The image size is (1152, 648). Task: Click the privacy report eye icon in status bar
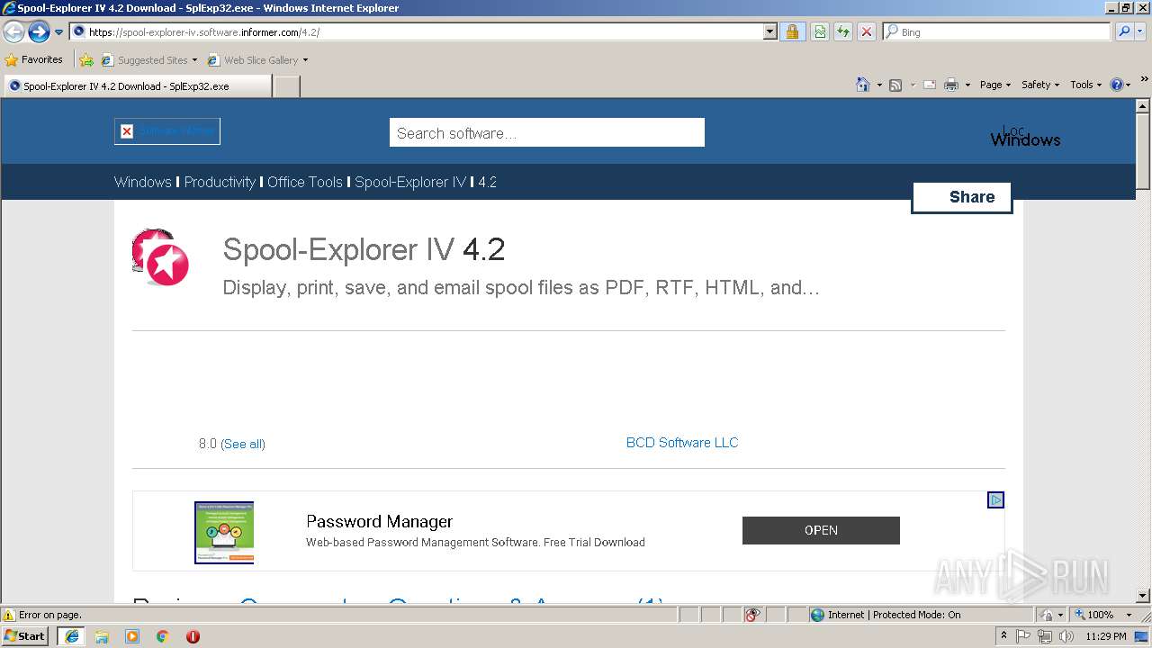pos(753,615)
